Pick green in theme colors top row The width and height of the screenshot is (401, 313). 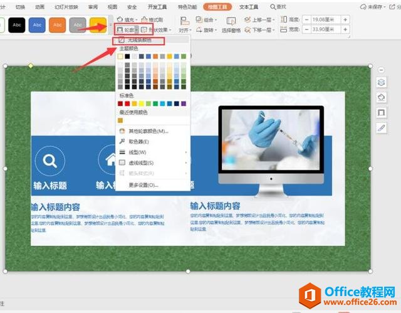click(184, 56)
